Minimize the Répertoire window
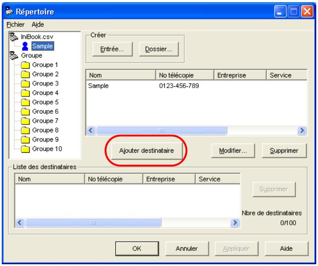The height and width of the screenshot is (266, 318). pos(280,11)
